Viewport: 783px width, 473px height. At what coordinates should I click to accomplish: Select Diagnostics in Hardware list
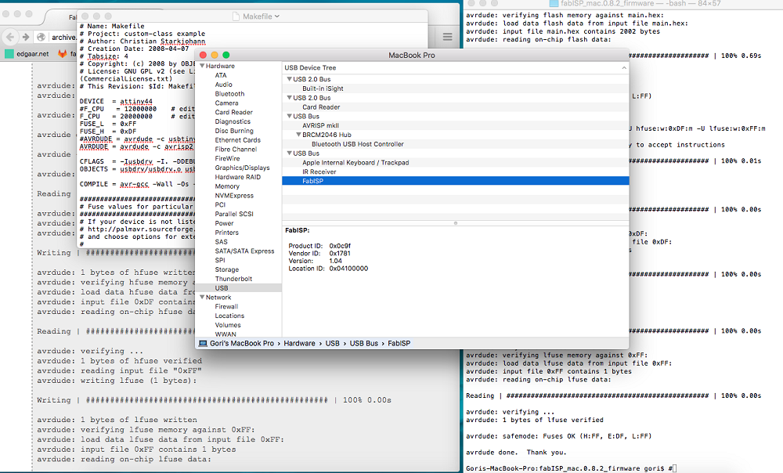[x=233, y=121]
